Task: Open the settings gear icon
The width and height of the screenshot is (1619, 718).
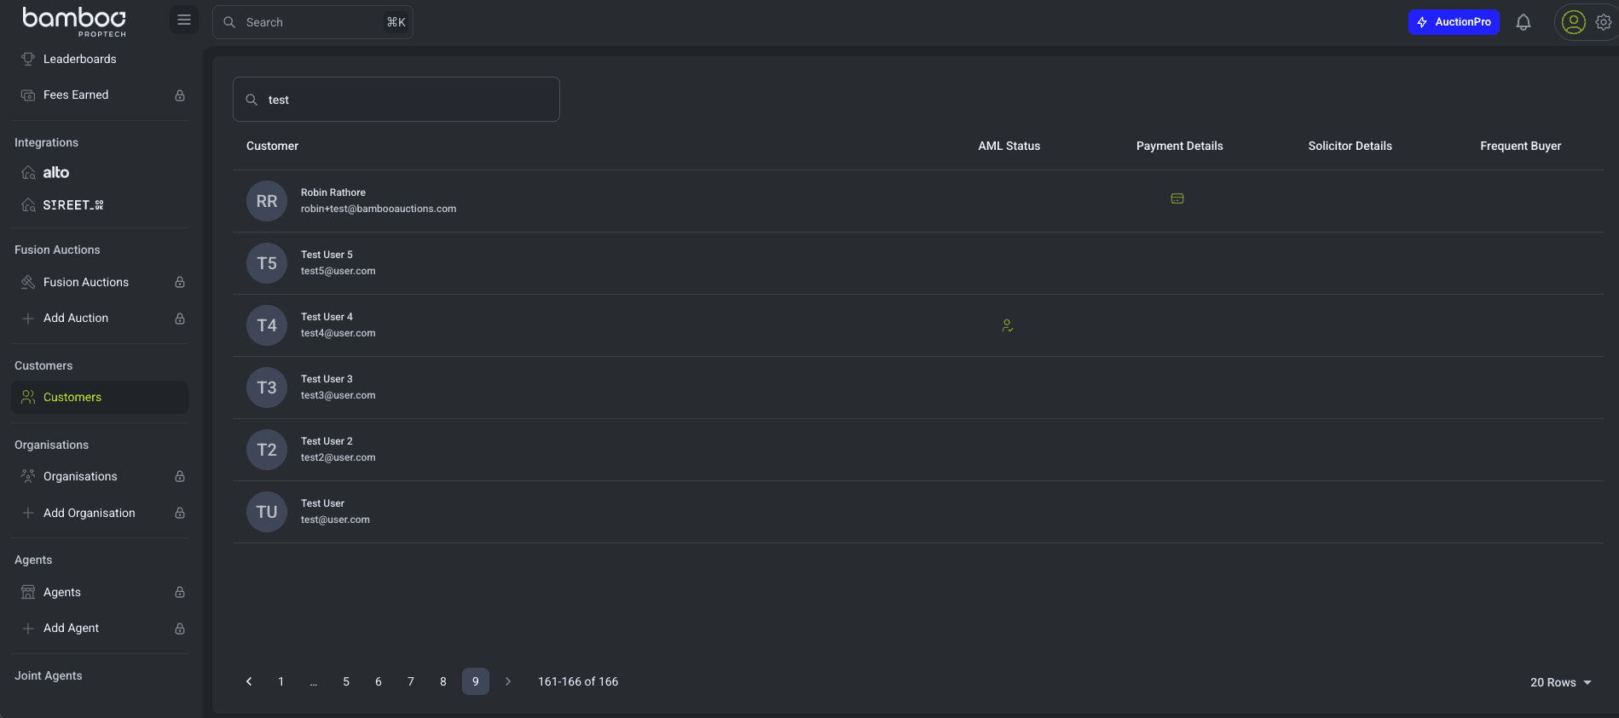Action: click(x=1603, y=22)
